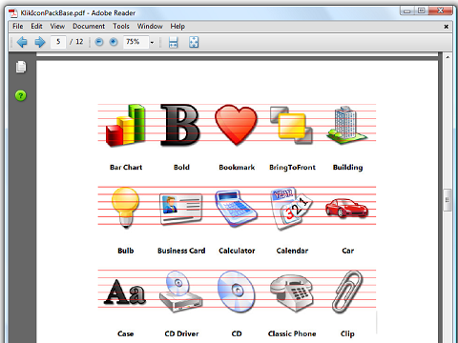Viewport: 458px width, 343px height.
Task: Click the yellow Bulb icon
Action: tap(125, 208)
